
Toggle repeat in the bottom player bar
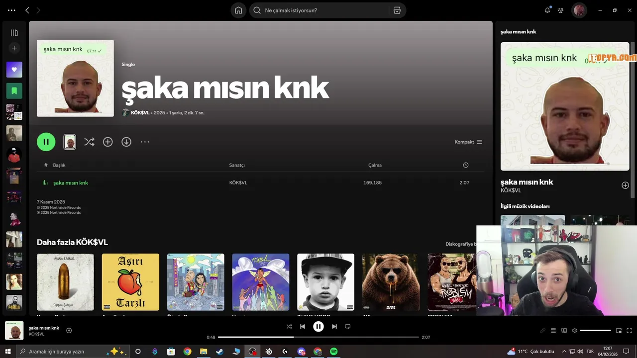(348, 327)
